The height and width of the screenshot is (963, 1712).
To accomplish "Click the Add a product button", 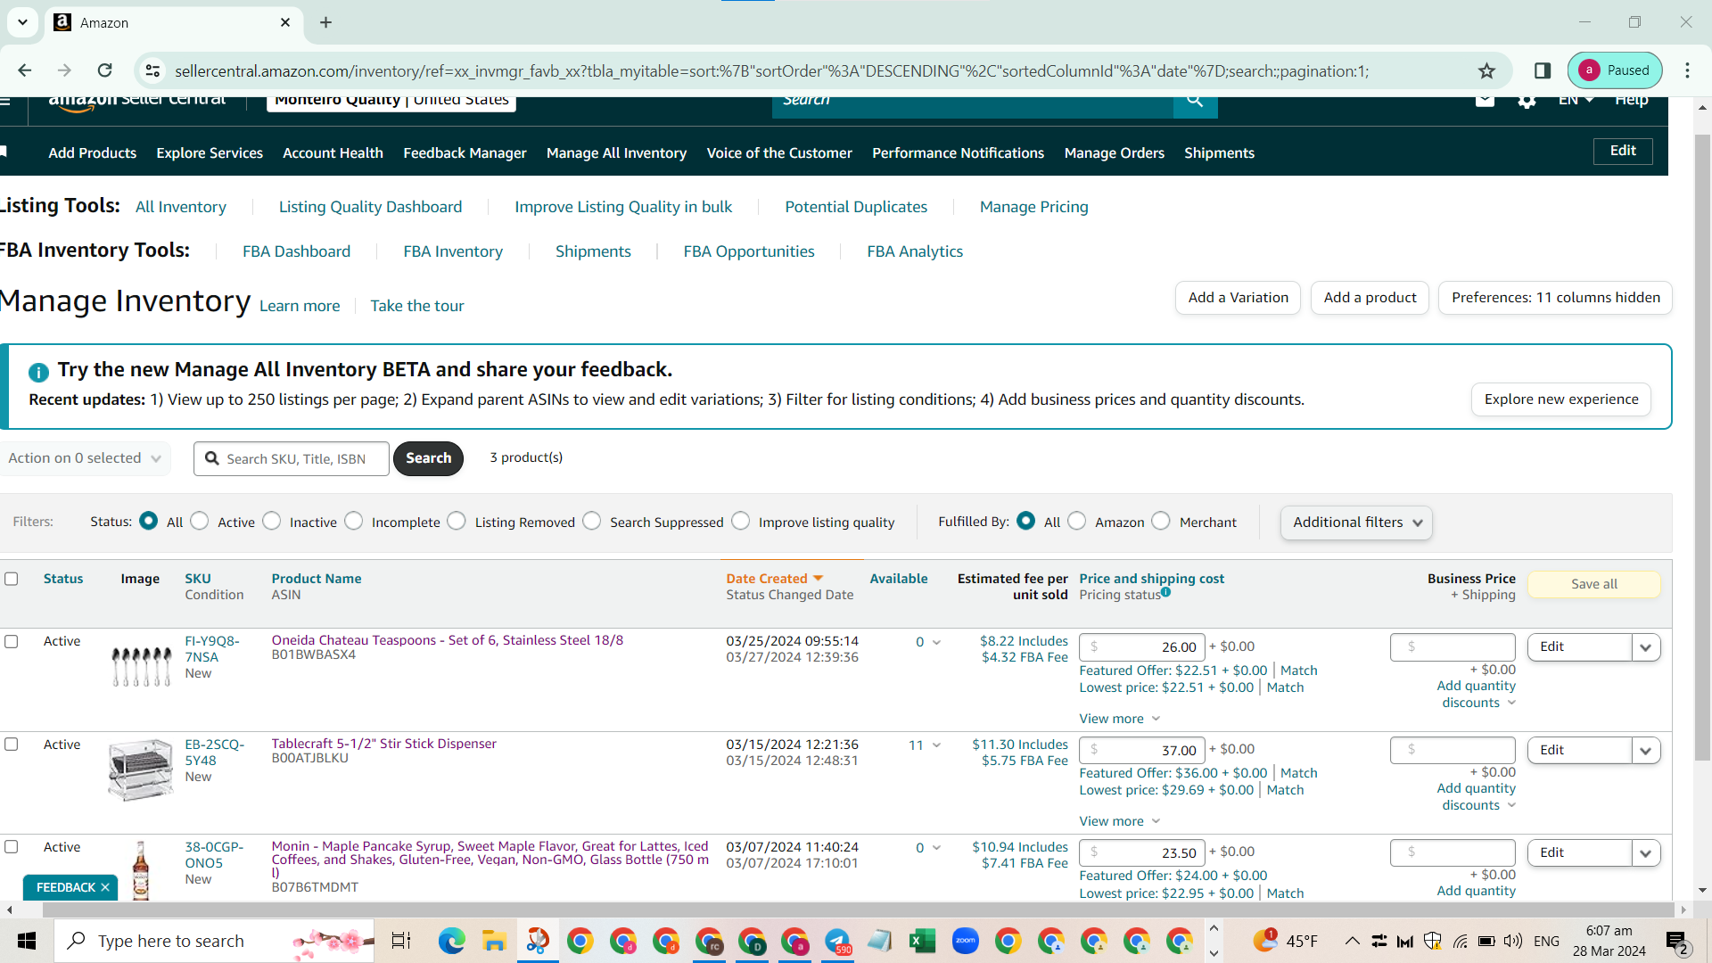I will click(1370, 298).
